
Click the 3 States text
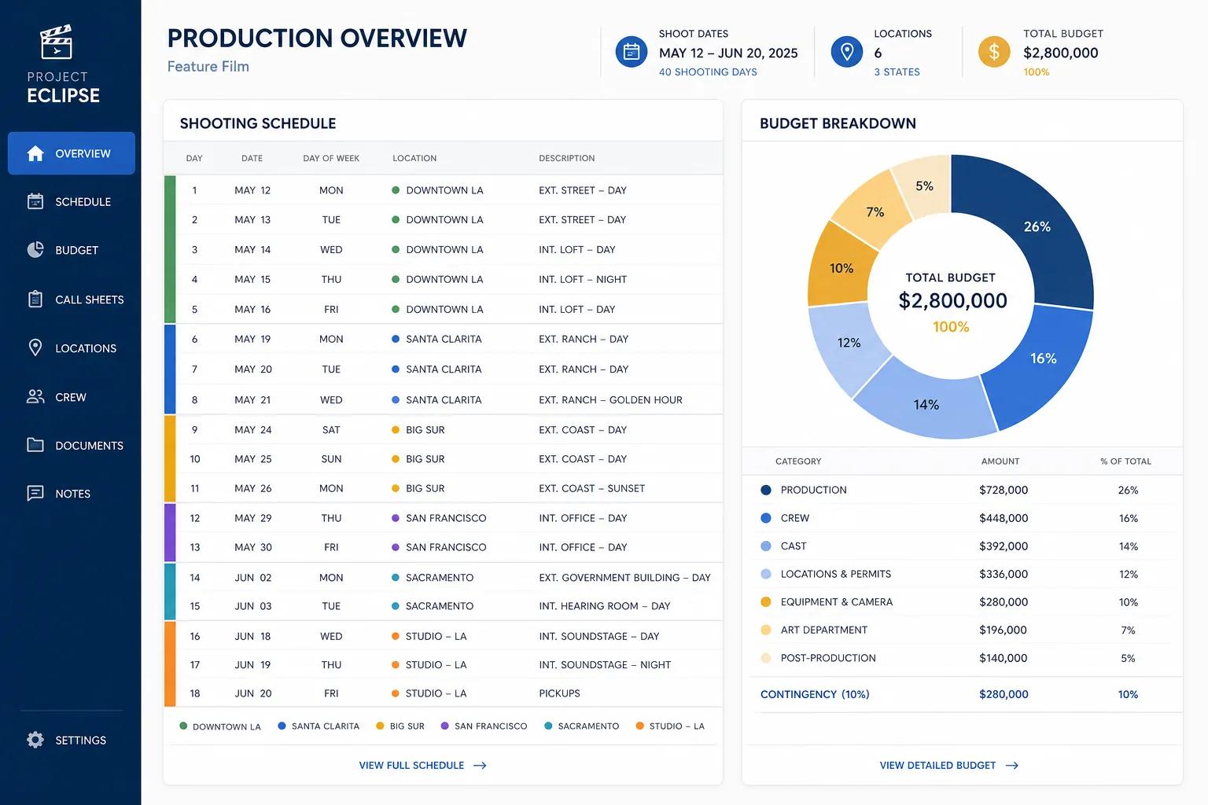pyautogui.click(x=897, y=72)
